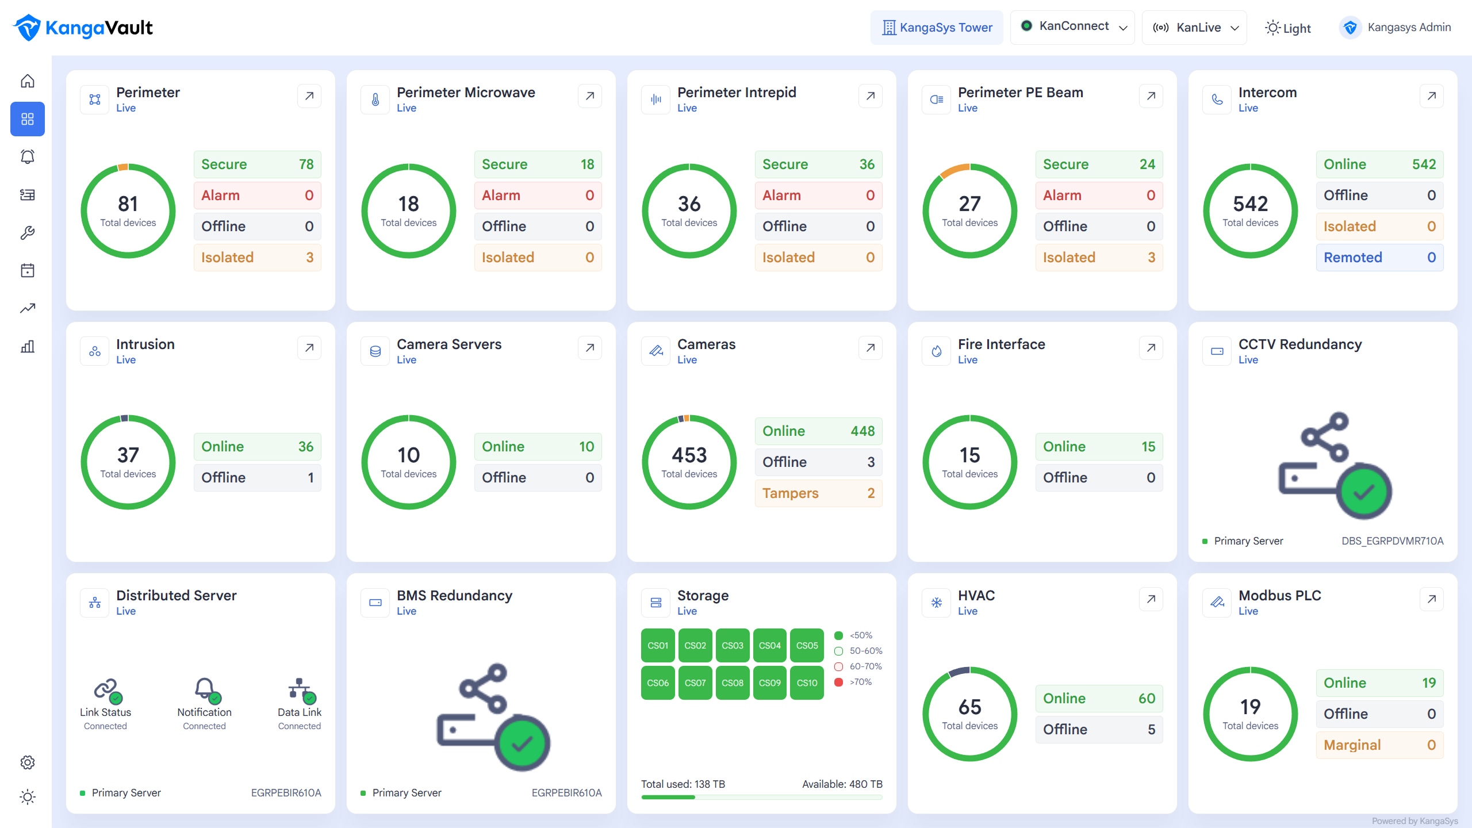Click the Data Link network icon
Screen dimensions: 1472x828
(x=302, y=690)
